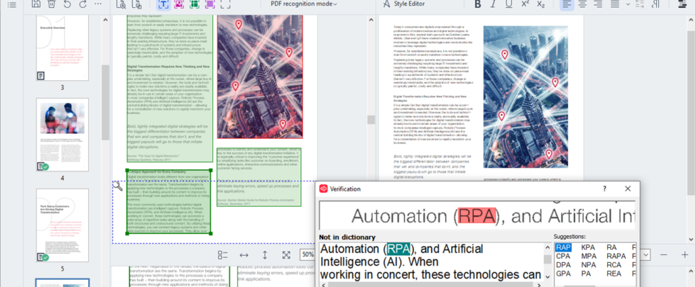
Task: Click the fit to height icon
Action: 265,255
